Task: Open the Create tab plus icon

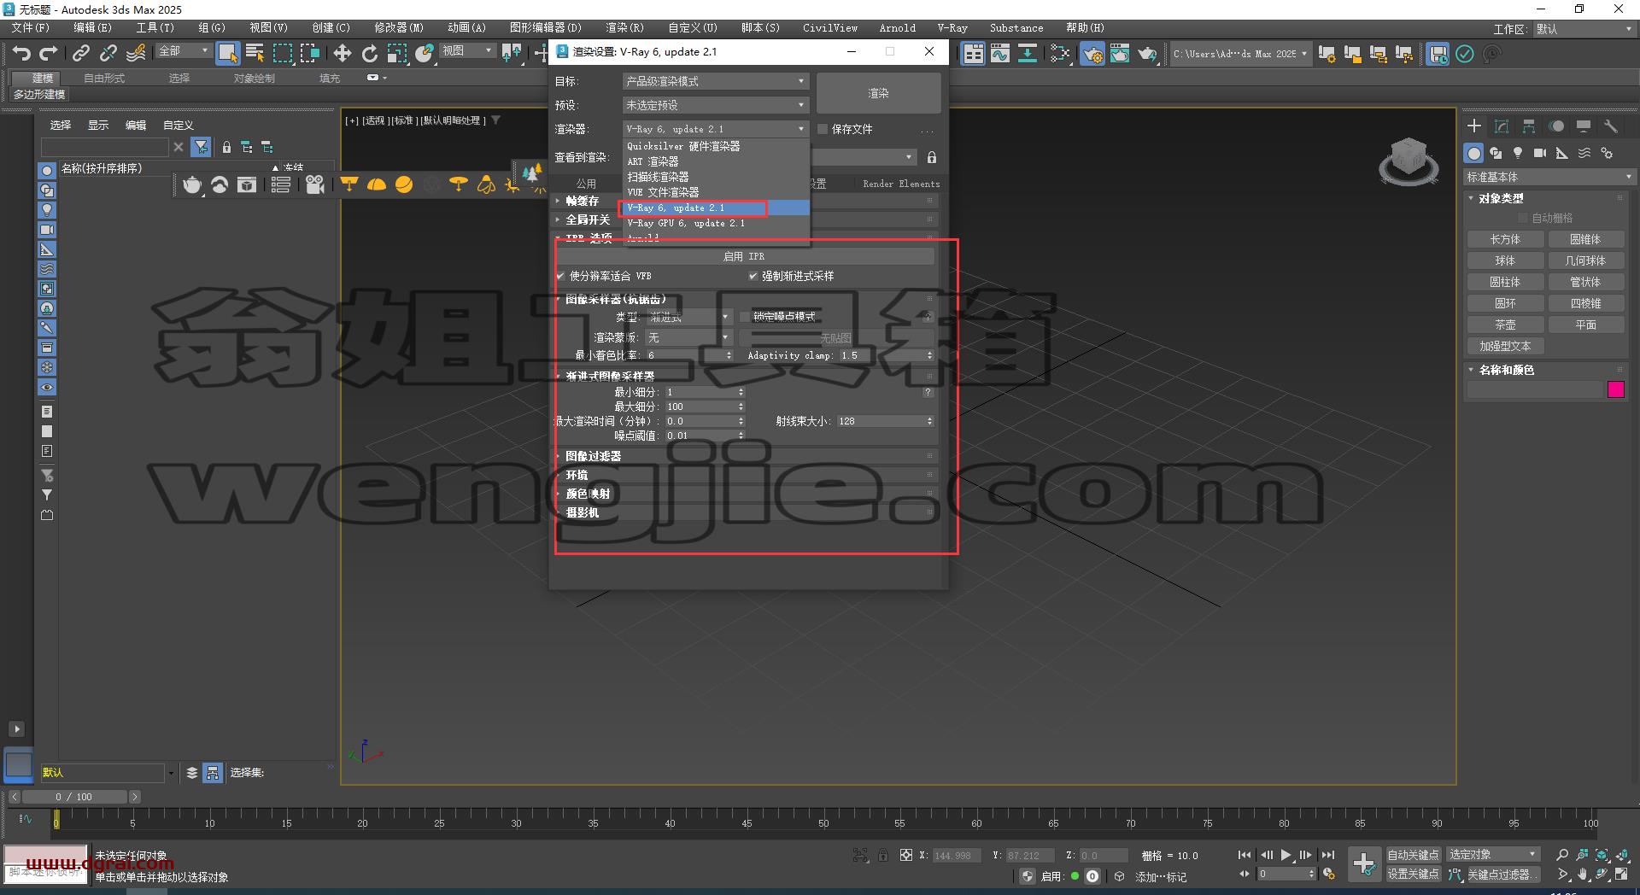Action: pos(1474,126)
